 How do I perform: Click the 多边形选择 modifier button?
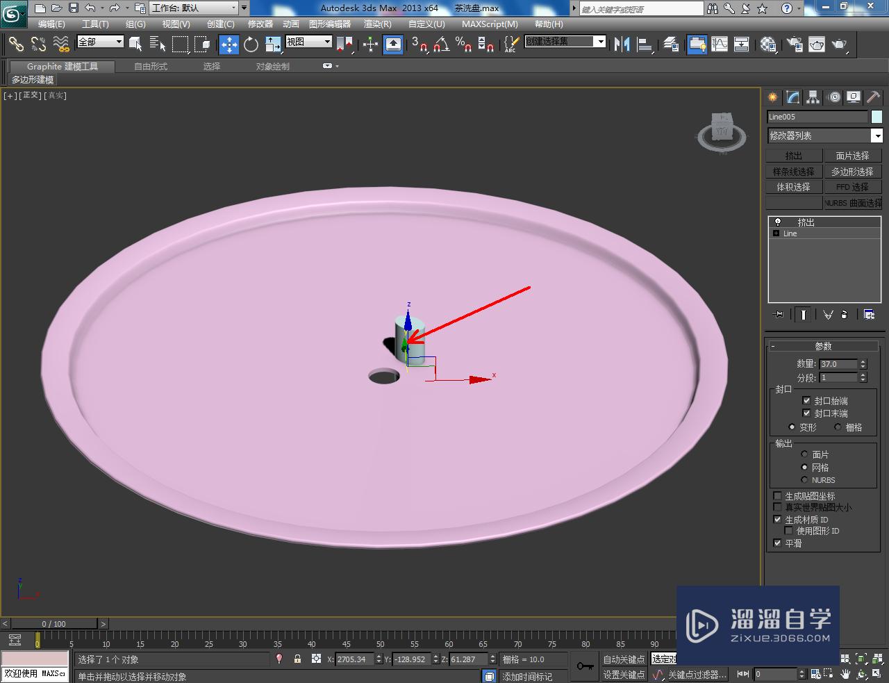[x=852, y=171]
